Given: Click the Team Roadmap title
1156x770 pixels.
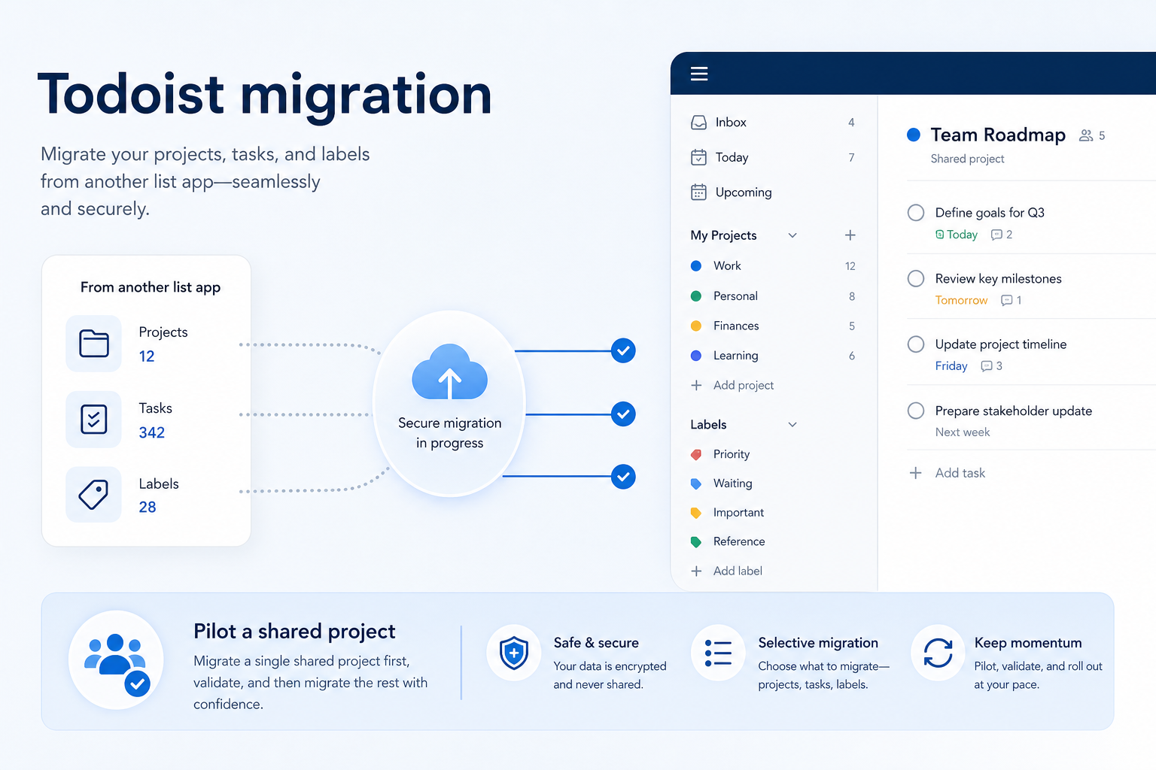Looking at the screenshot, I should click(x=998, y=135).
